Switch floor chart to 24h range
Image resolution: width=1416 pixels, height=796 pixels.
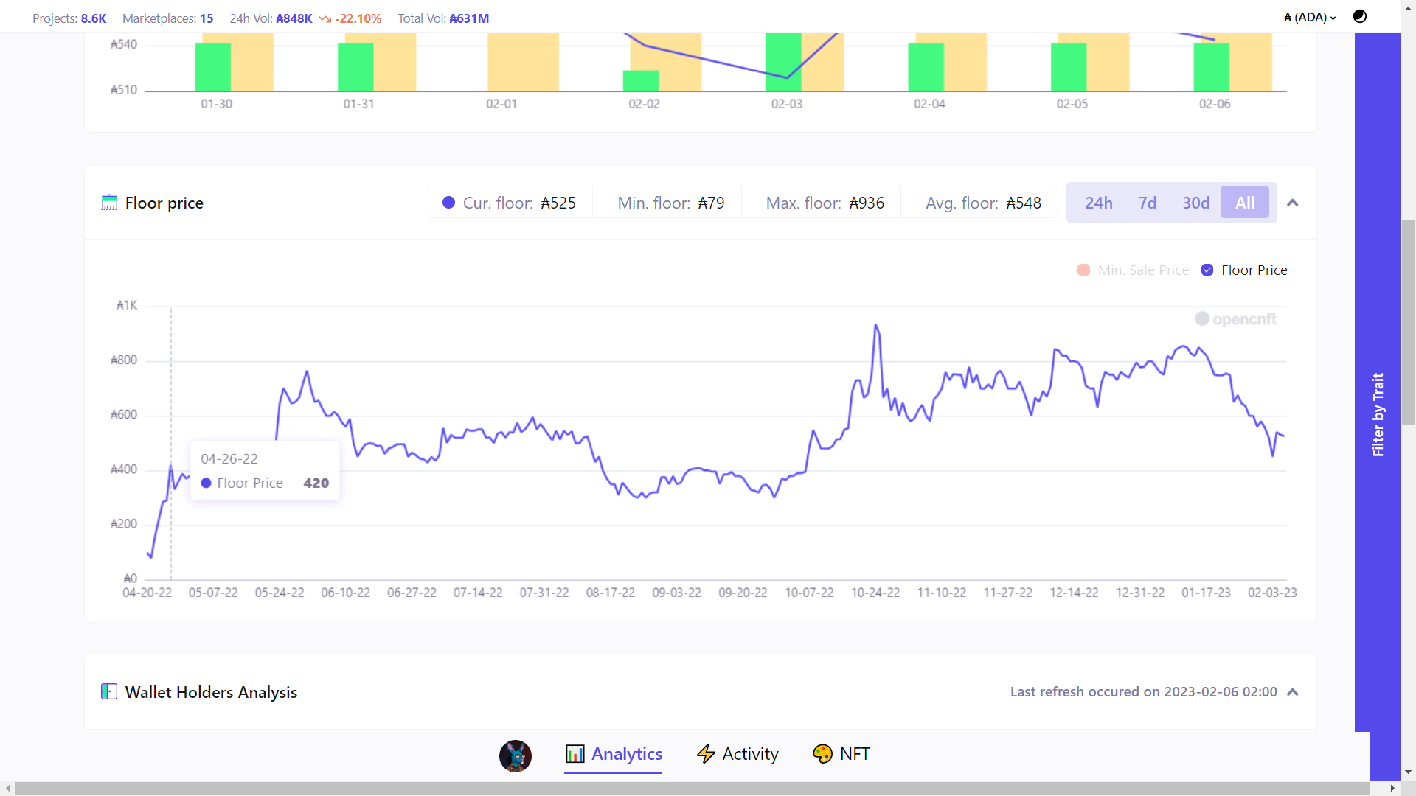coord(1098,203)
